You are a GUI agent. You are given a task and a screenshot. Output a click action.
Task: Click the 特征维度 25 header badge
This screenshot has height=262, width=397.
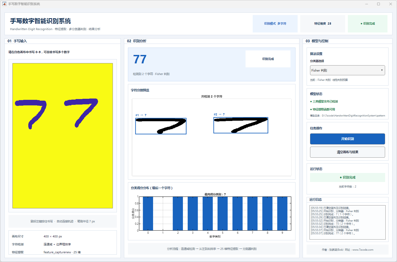coord(323,24)
